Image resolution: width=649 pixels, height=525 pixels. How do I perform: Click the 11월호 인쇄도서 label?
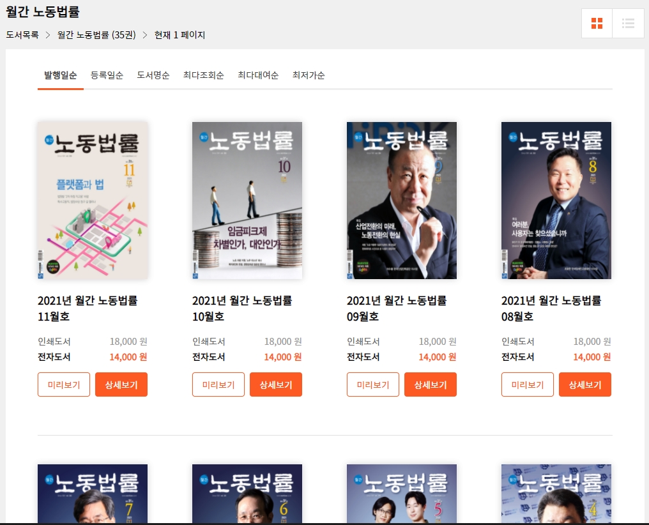[x=54, y=341]
